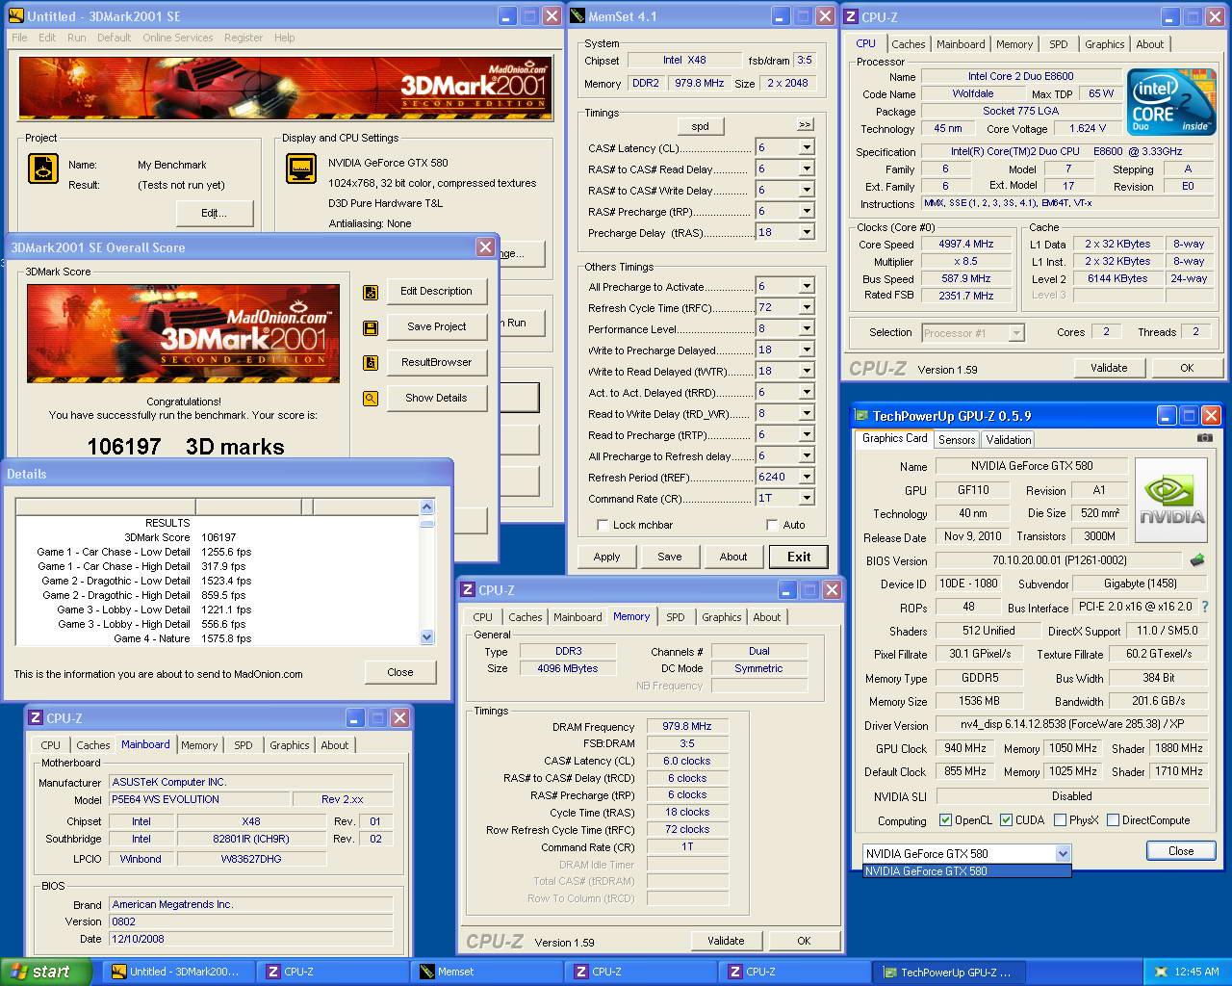Switch to the Sensors tab in GPU-Z
Image resolution: width=1232 pixels, height=986 pixels.
click(957, 439)
